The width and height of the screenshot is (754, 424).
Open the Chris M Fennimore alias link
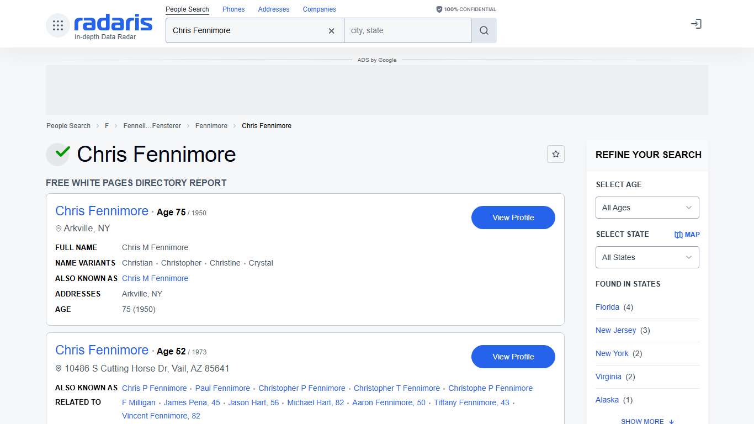pos(155,278)
